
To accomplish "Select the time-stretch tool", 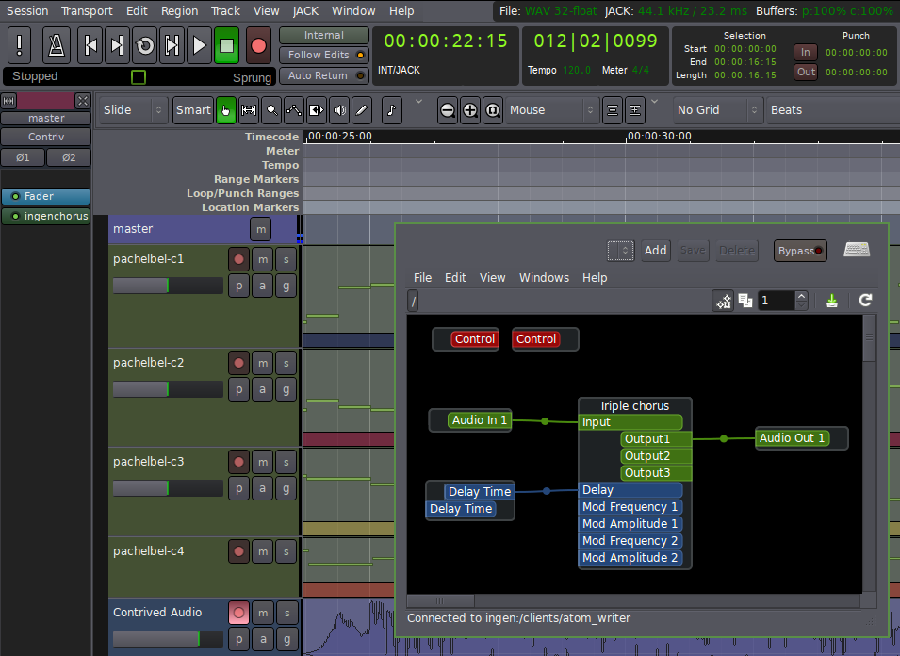I will click(317, 110).
